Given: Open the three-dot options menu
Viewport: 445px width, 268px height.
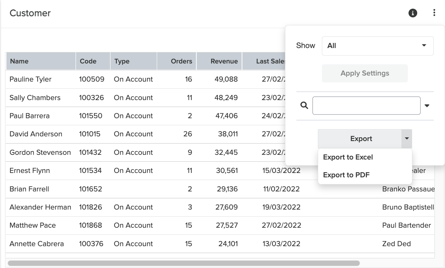Looking at the screenshot, I should 434,13.
